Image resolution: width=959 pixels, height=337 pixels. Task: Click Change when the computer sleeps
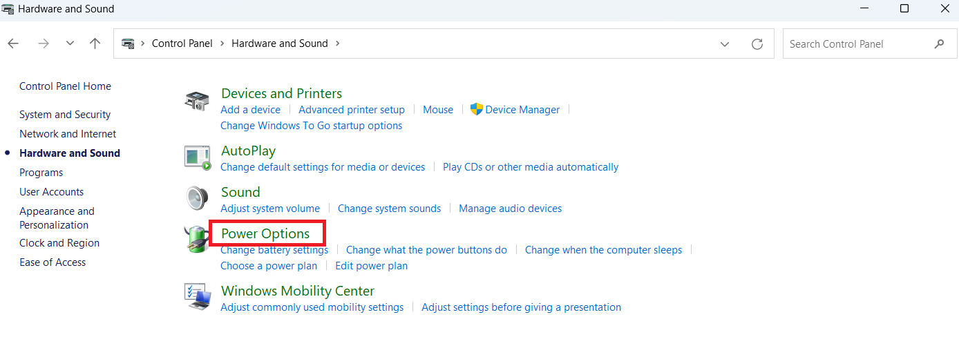pyautogui.click(x=603, y=250)
